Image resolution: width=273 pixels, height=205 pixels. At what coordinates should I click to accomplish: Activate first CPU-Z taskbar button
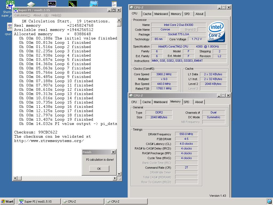[x=83, y=202]
